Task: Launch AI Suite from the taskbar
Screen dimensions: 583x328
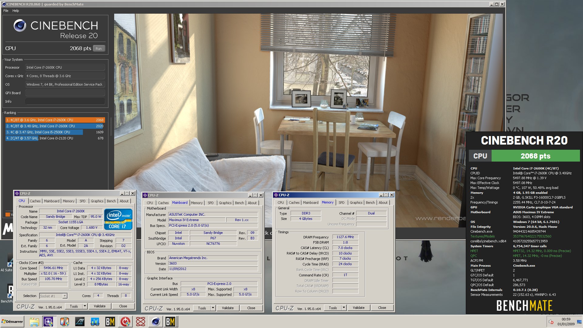Action: [80, 322]
